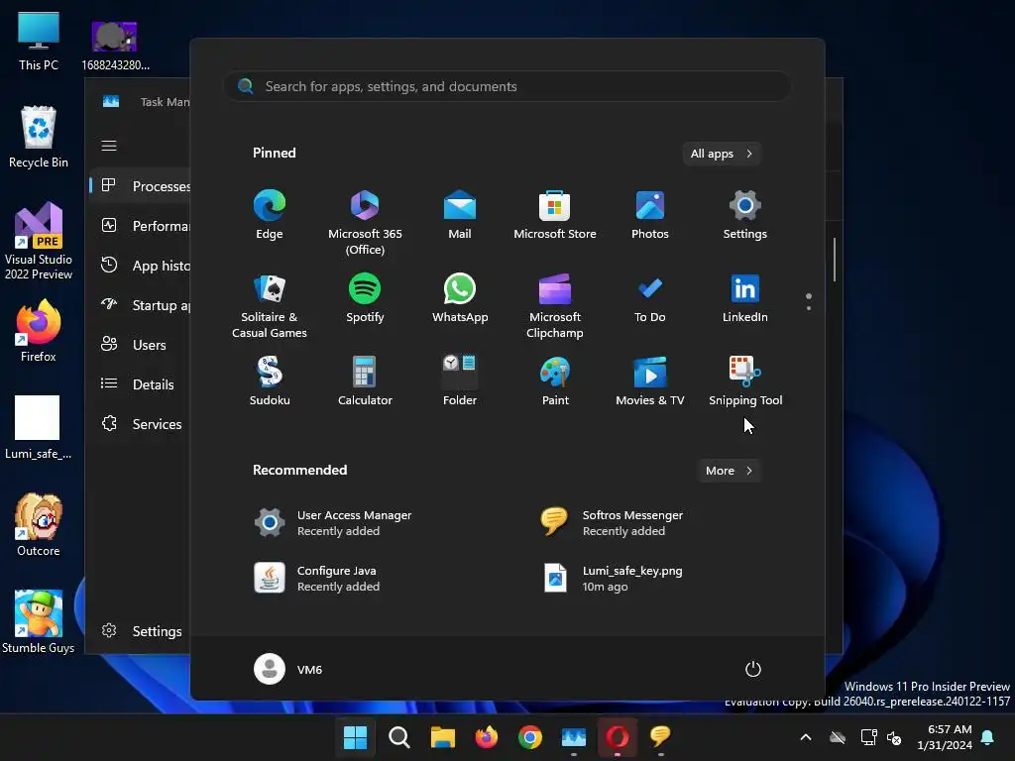Select Users tab in Task Manager
This screenshot has height=761, width=1015.
[141, 345]
